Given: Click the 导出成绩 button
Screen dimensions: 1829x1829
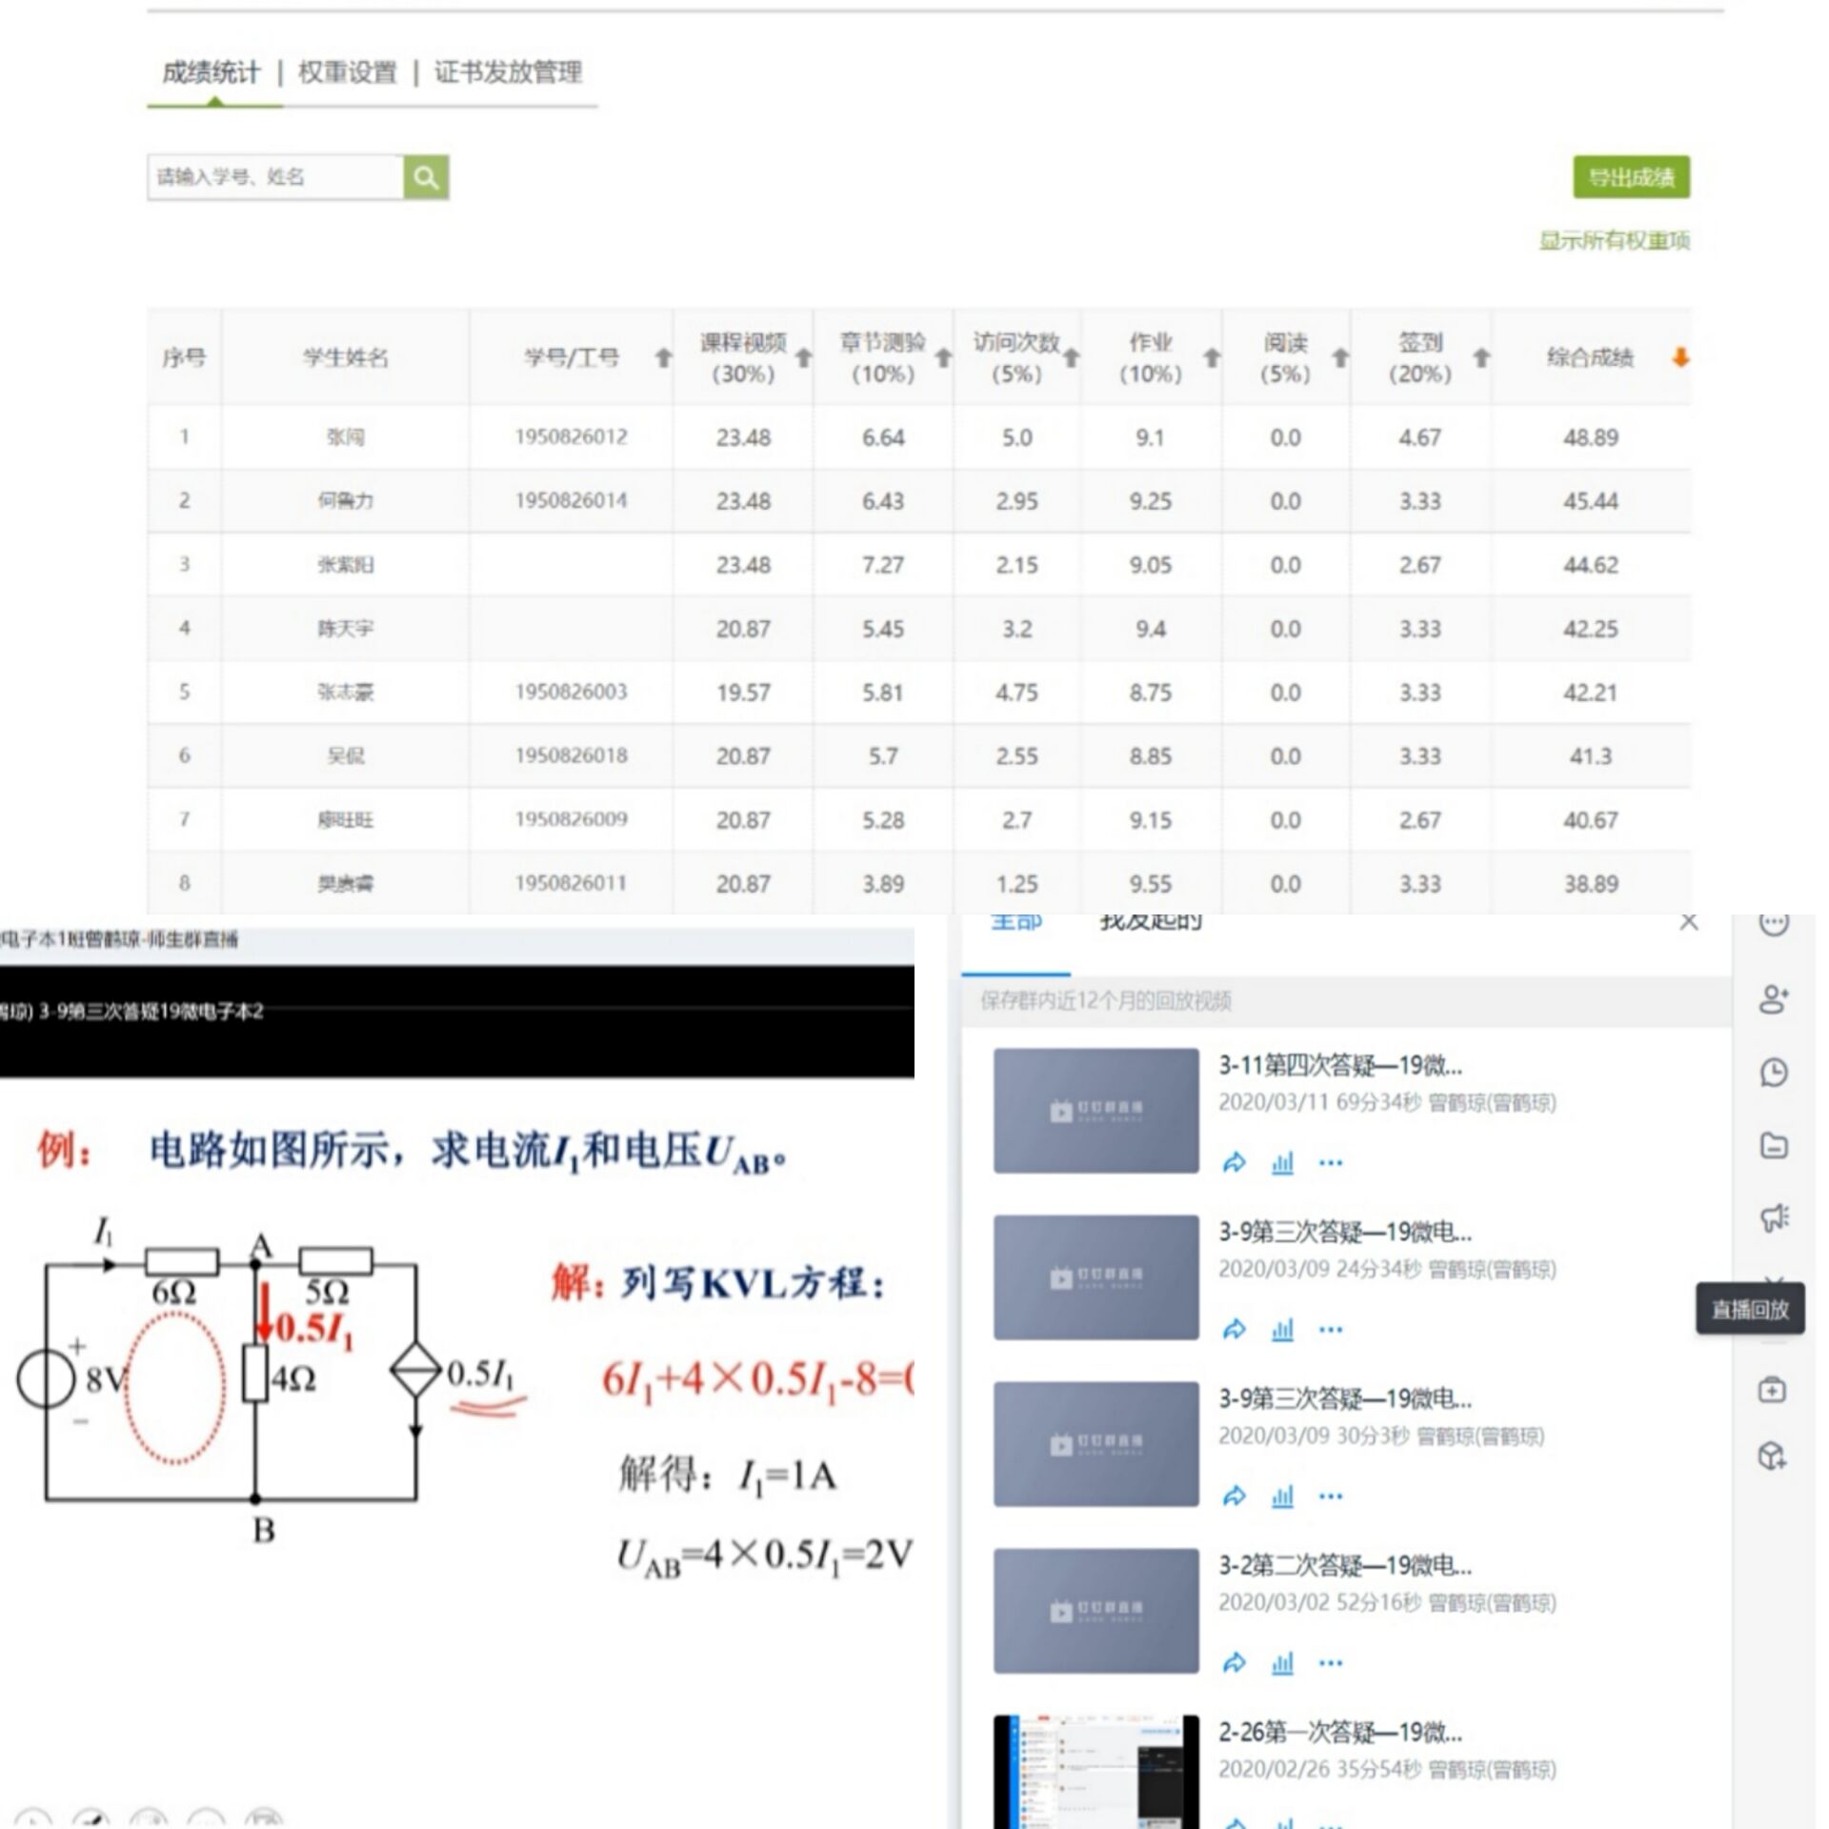Looking at the screenshot, I should pos(1631,177).
